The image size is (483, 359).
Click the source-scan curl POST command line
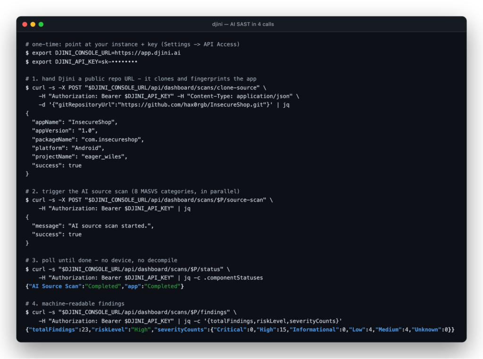pyautogui.click(x=149, y=200)
